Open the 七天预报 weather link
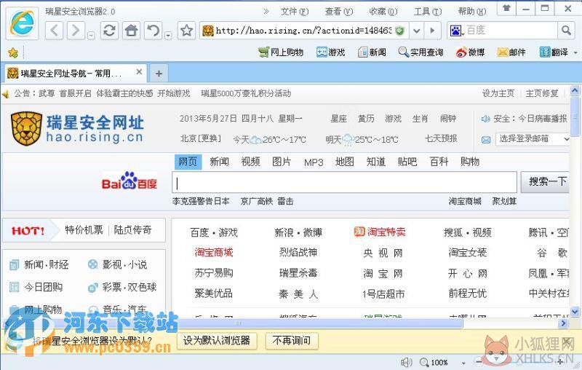The width and height of the screenshot is (582, 370). pos(441,138)
